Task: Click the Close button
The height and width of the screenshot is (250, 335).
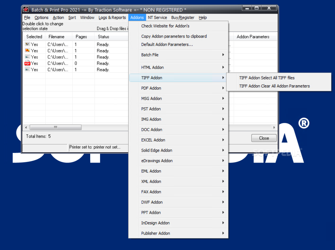Action: pos(264,138)
